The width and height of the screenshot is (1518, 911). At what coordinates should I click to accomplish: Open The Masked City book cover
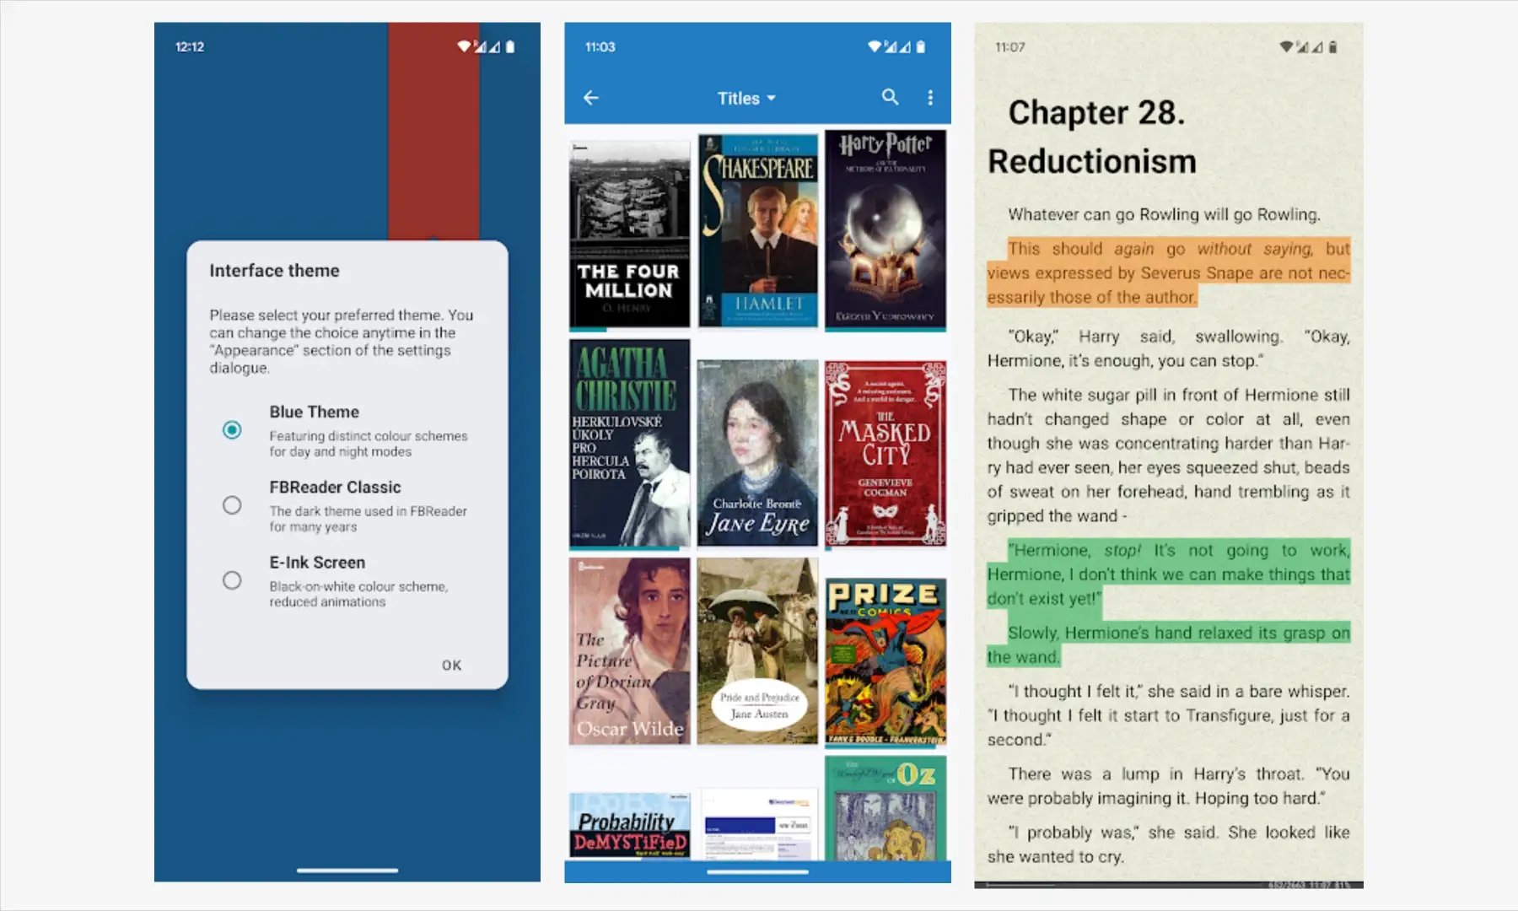click(x=885, y=454)
